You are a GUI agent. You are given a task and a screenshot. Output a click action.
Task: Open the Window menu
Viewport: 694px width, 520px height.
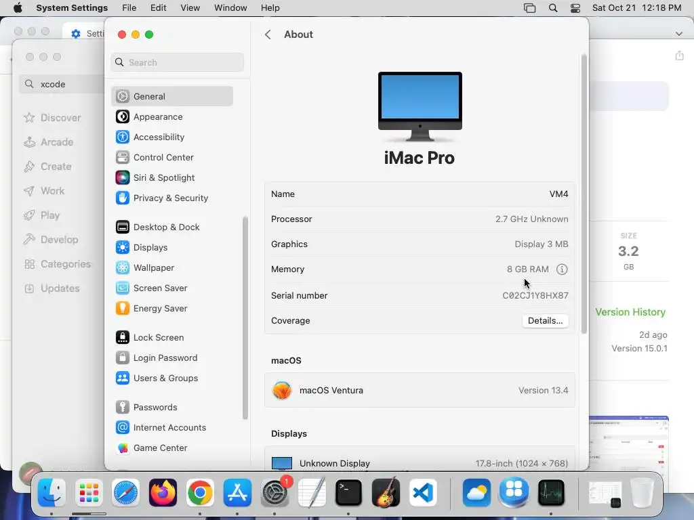pos(230,8)
